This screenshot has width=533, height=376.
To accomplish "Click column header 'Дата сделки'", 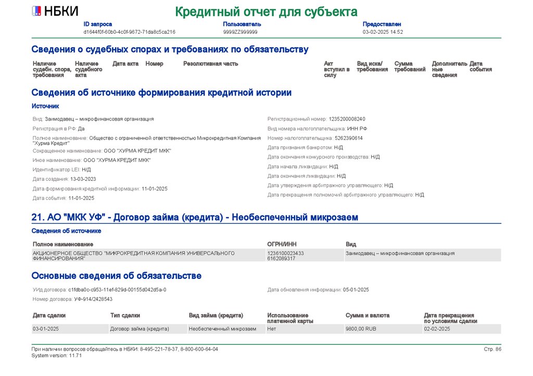I will pyautogui.click(x=49, y=315).
